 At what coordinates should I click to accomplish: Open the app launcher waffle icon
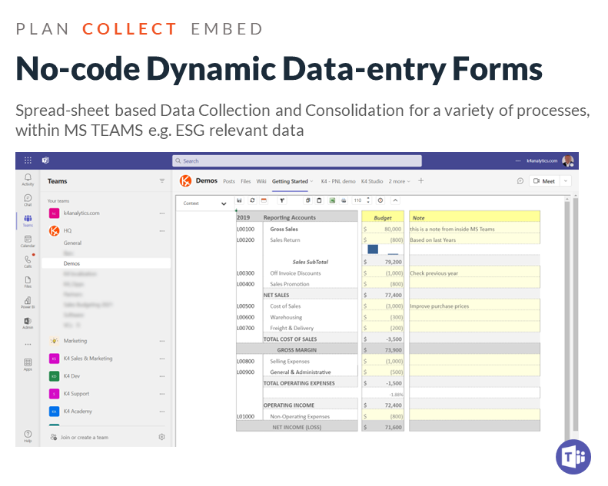(28, 160)
